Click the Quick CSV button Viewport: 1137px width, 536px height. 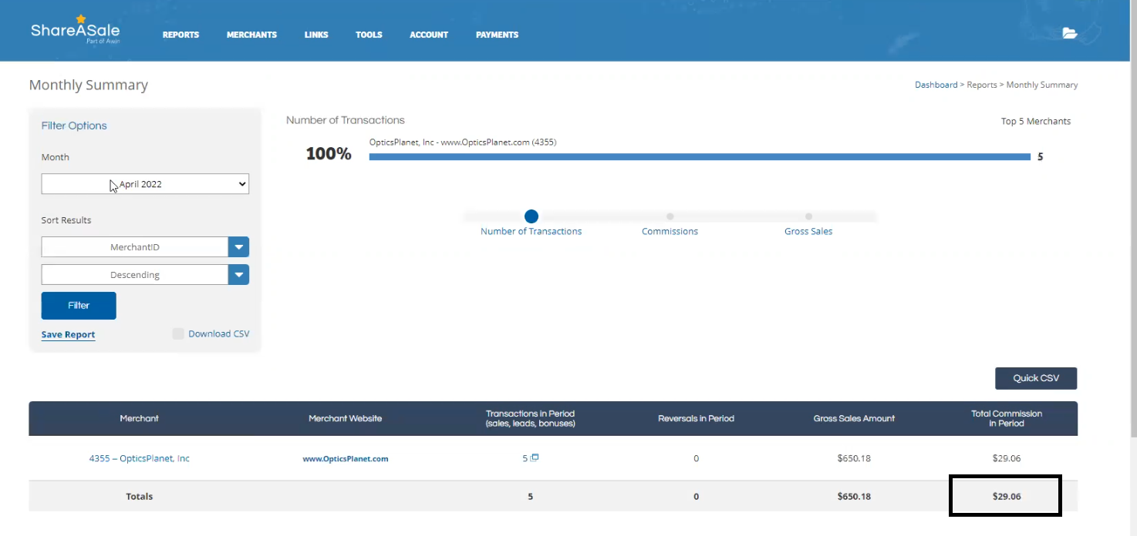click(x=1036, y=378)
